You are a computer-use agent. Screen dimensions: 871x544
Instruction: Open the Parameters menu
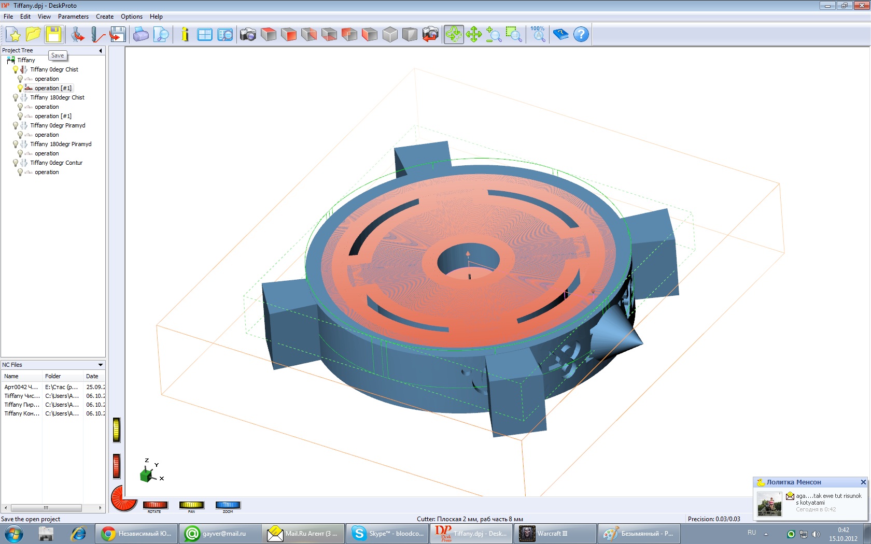(x=73, y=17)
